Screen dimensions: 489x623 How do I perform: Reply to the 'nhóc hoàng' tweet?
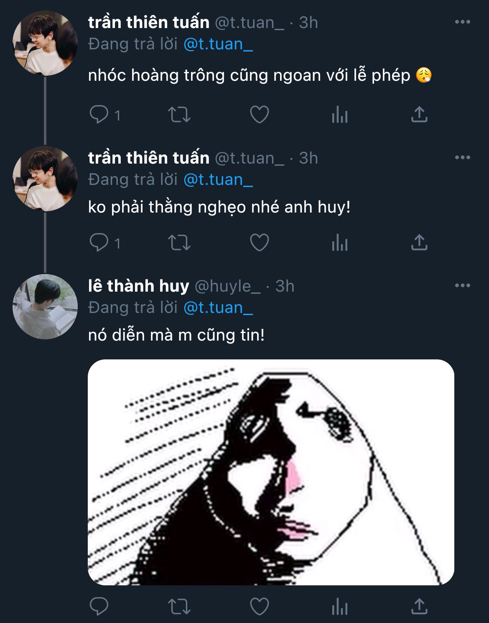[x=99, y=114]
